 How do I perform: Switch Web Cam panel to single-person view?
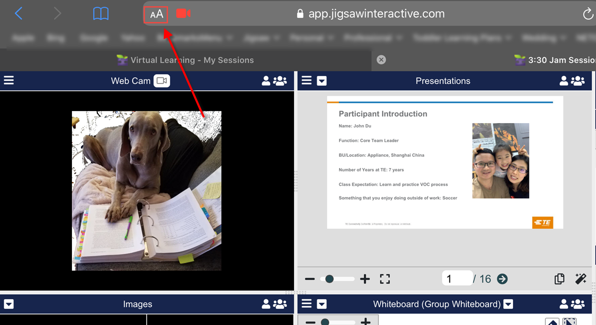[x=266, y=81]
